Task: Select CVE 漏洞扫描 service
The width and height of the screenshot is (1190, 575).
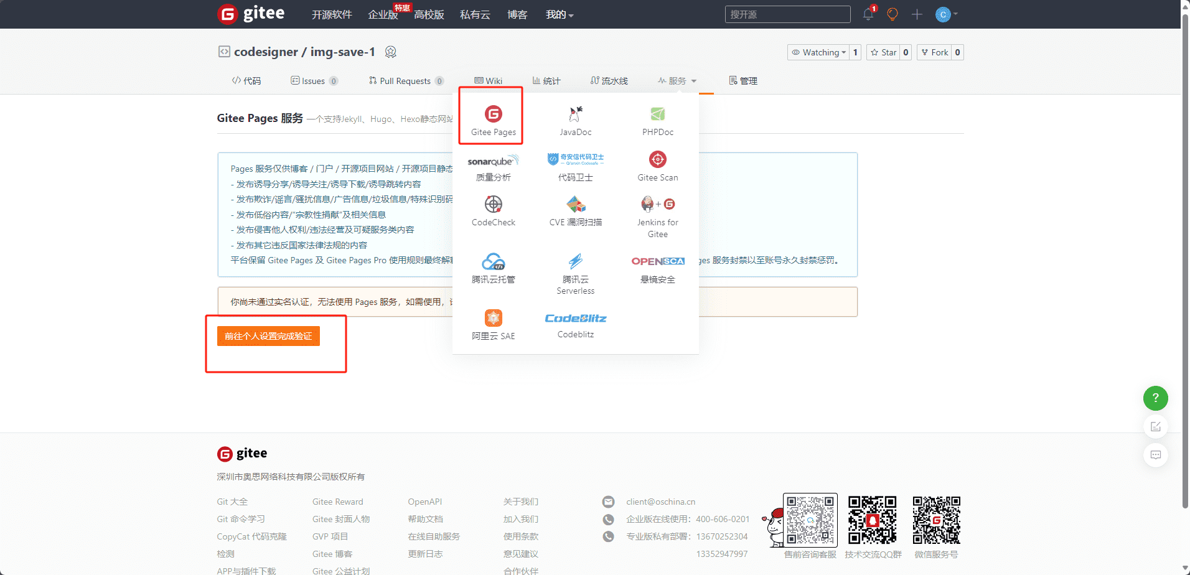Action: pos(575,212)
